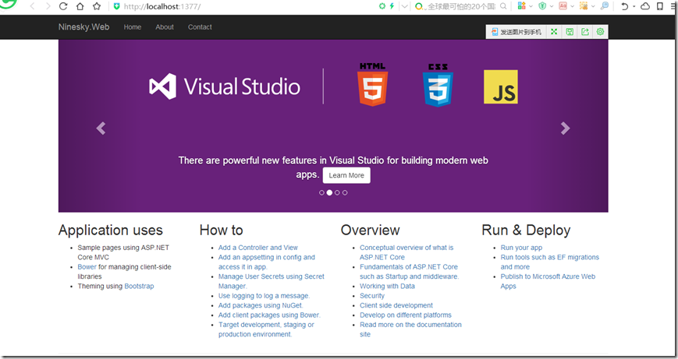Click the orange screenshot capture icon
The height and width of the screenshot is (359, 678).
pyautogui.click(x=584, y=6)
